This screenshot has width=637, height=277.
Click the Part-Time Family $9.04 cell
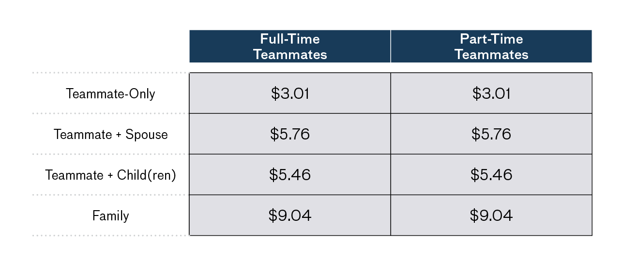(491, 215)
